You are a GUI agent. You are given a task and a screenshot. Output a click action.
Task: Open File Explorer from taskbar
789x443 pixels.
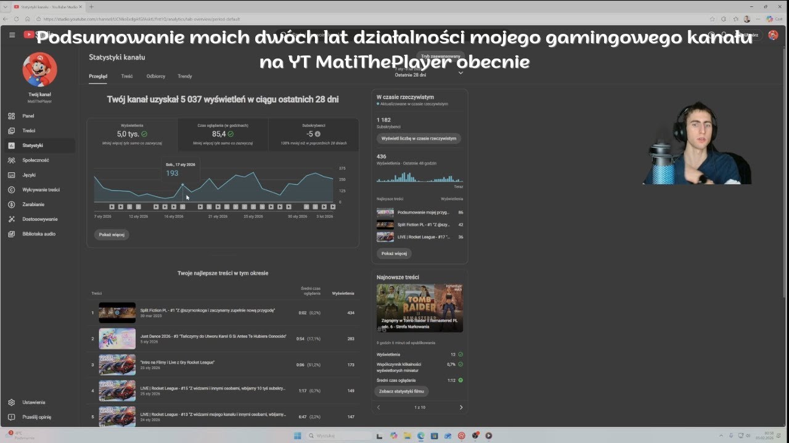[x=407, y=436]
